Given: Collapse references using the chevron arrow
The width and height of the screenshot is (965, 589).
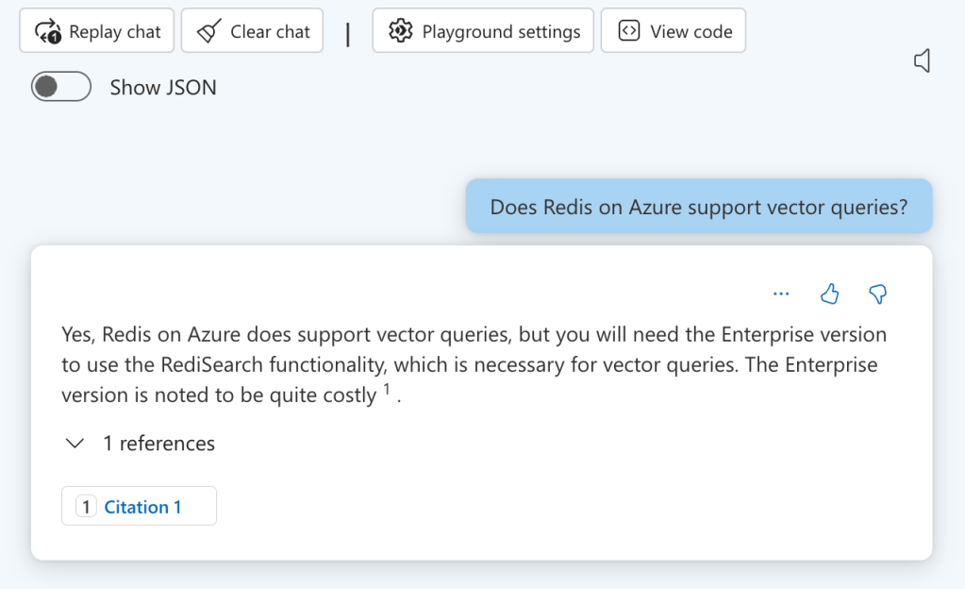Looking at the screenshot, I should click(x=75, y=444).
